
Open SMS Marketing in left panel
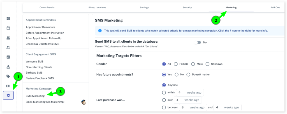(35, 96)
